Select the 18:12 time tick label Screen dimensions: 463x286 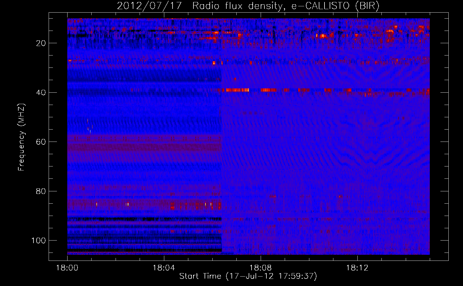357,268
